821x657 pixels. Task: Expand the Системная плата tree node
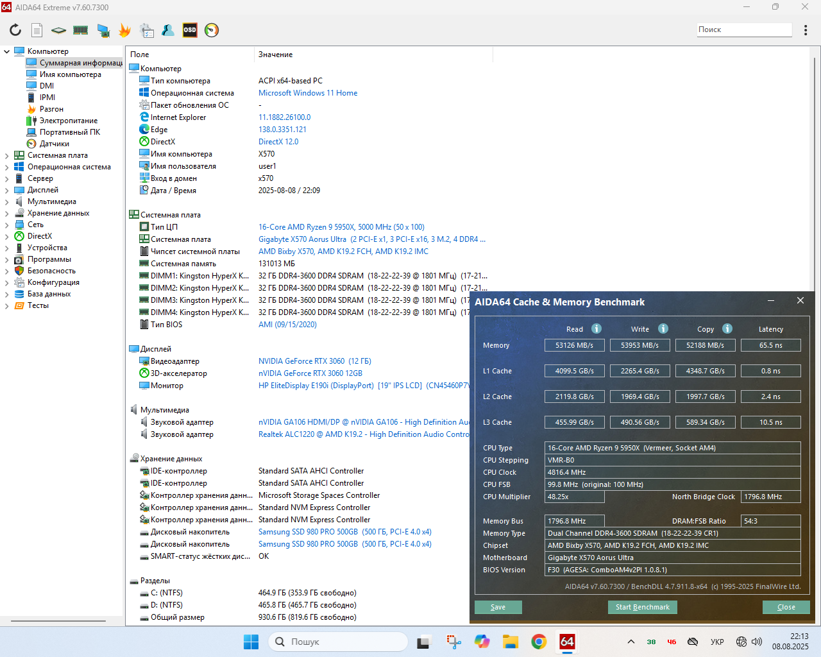click(x=7, y=155)
